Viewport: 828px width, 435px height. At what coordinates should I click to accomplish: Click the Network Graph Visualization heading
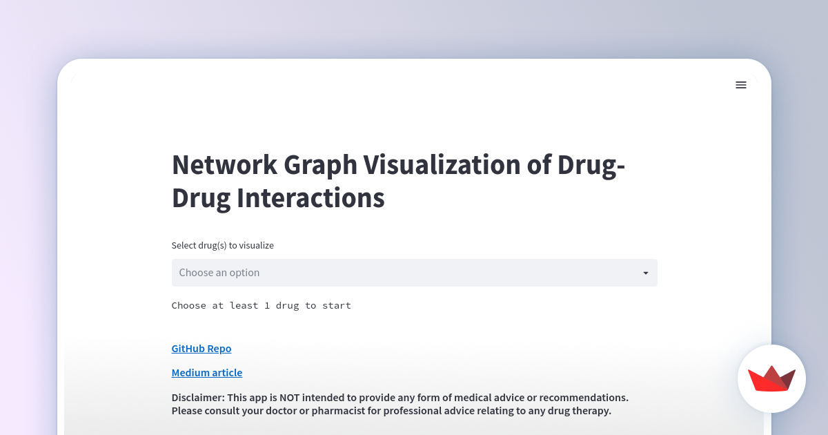pyautogui.click(x=398, y=181)
